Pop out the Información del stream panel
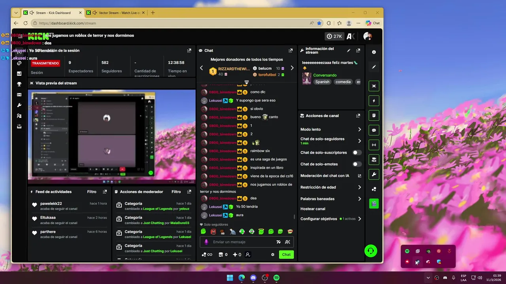 point(358,50)
